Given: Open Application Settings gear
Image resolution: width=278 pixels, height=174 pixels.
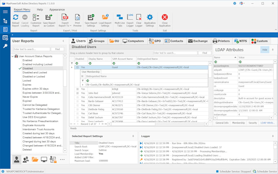Looking at the screenshot, I should pos(150,17).
